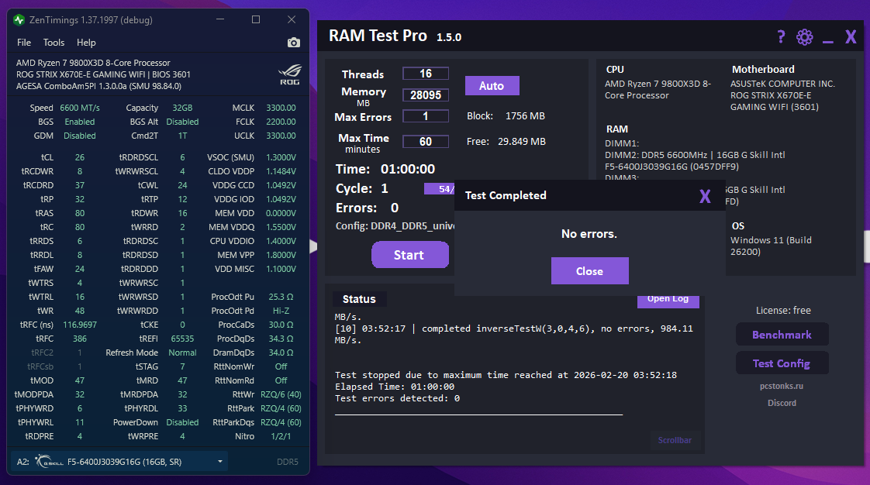Open the Benchmark button
This screenshot has width=870, height=485.
(x=782, y=335)
